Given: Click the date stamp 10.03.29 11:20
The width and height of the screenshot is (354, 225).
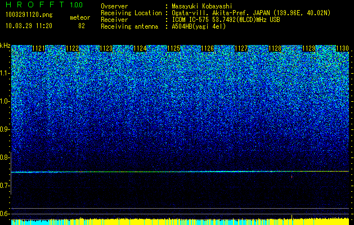Looking at the screenshot, I should click(29, 26).
